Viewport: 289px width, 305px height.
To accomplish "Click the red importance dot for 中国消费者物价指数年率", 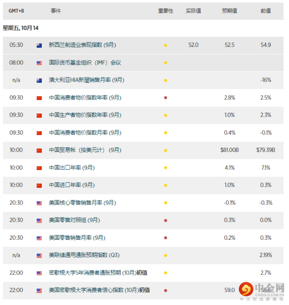I will (x=165, y=98).
